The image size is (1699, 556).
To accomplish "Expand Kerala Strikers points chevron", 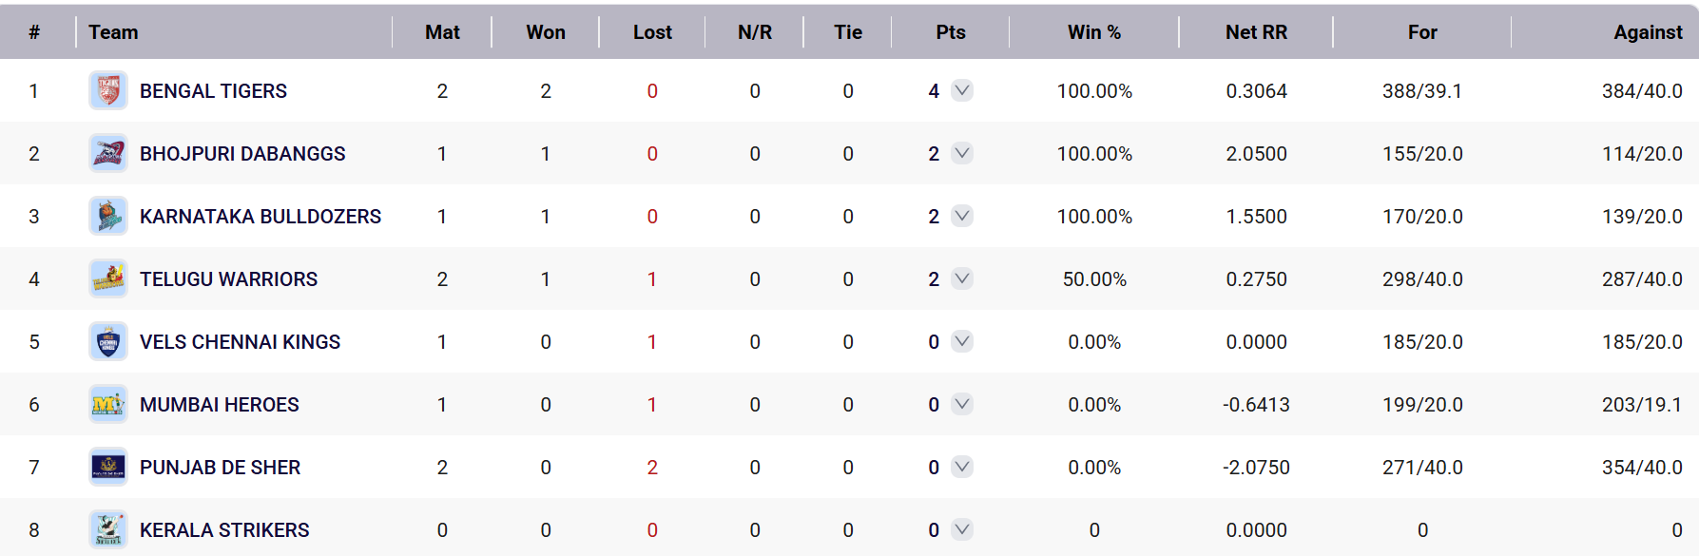I will click(x=962, y=529).
